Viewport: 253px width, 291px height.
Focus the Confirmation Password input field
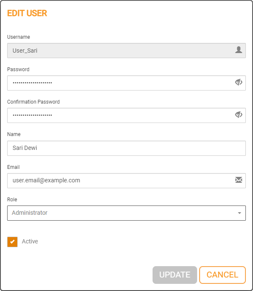click(118, 115)
